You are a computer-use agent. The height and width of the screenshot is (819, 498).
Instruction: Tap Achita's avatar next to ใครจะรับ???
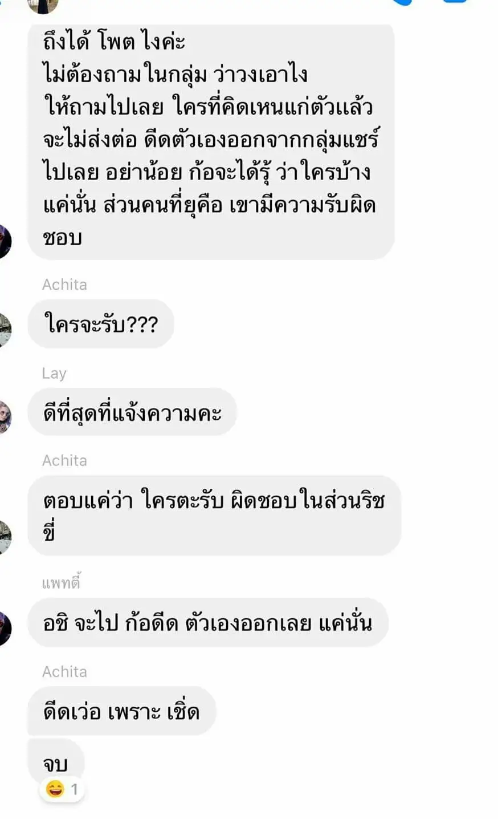pos(5,330)
